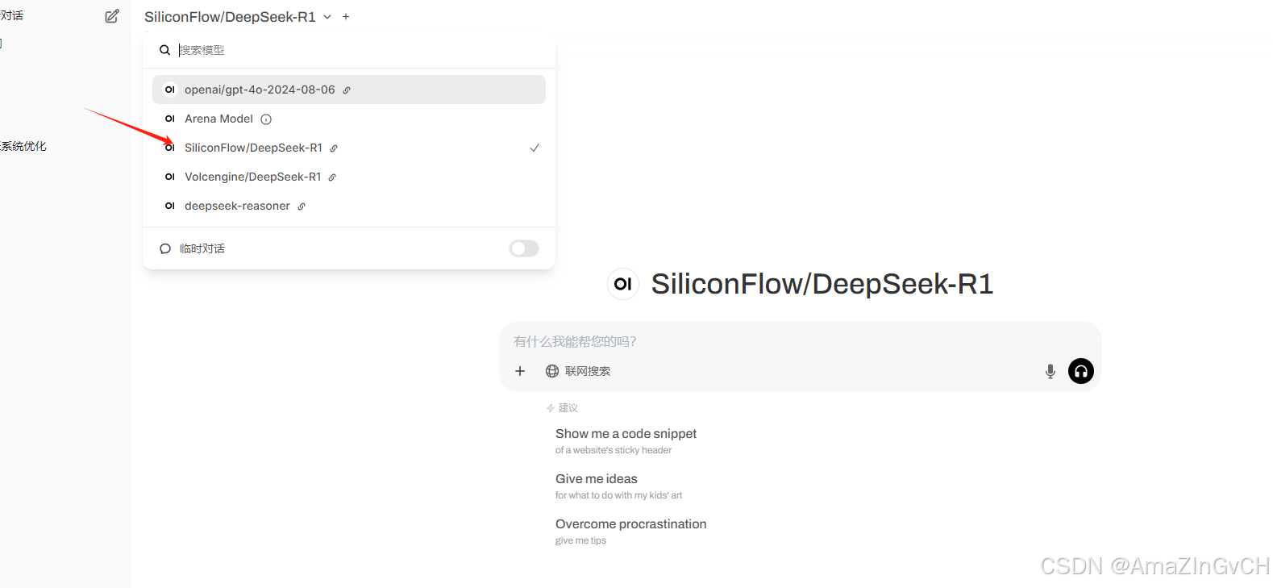
Task: Start a voice call with the headphone button
Action: pyautogui.click(x=1080, y=371)
